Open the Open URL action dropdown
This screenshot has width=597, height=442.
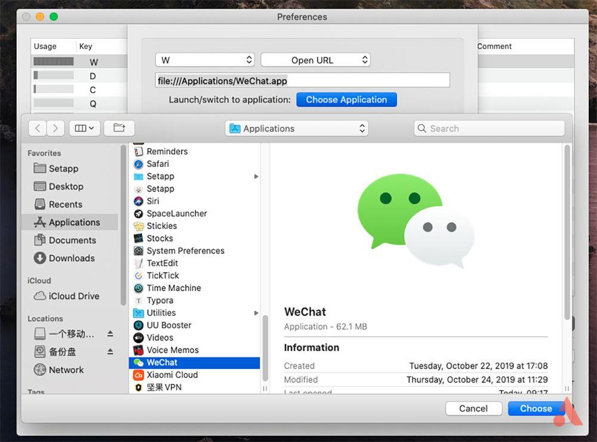point(315,60)
